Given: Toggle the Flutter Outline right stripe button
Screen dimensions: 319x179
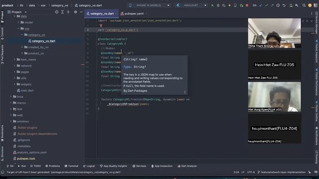Looking at the screenshot, I should pos(317,111).
